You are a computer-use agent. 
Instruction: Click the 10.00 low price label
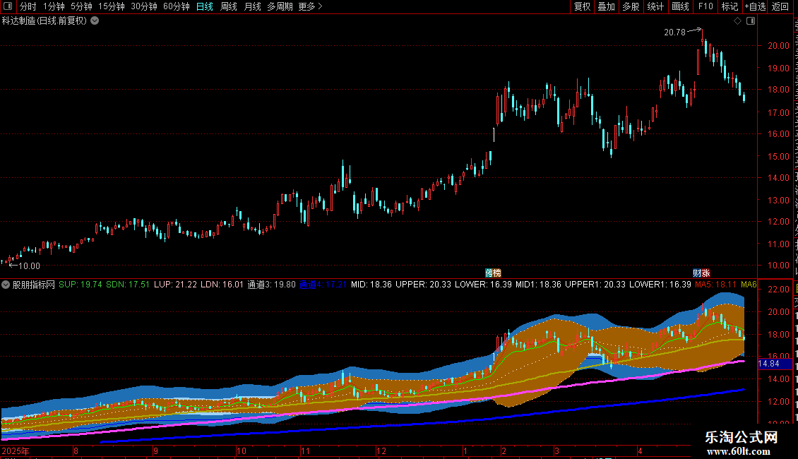coord(29,266)
